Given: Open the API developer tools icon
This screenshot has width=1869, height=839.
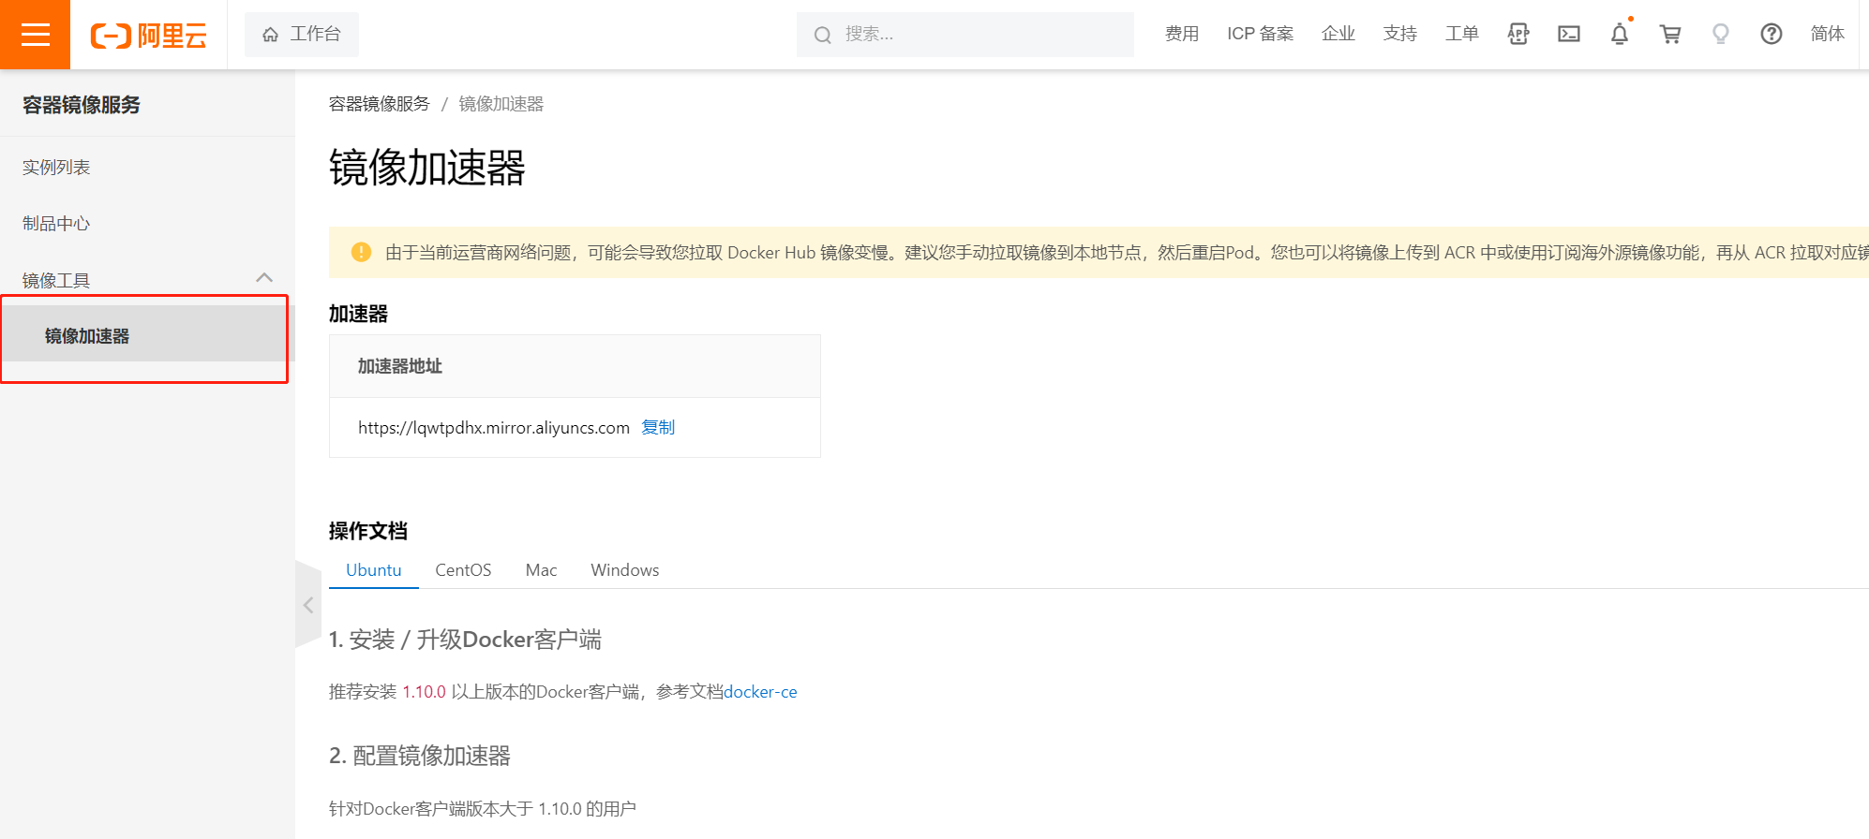Looking at the screenshot, I should pyautogui.click(x=1518, y=35).
